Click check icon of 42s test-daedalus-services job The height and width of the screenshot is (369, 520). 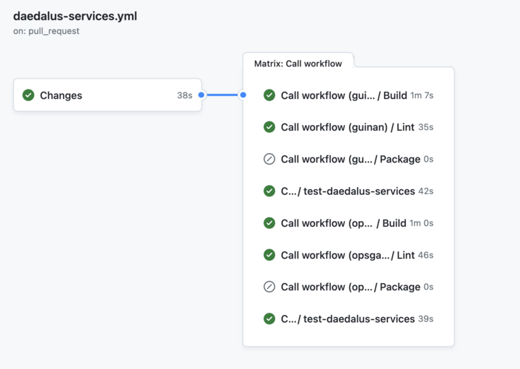pyautogui.click(x=269, y=191)
